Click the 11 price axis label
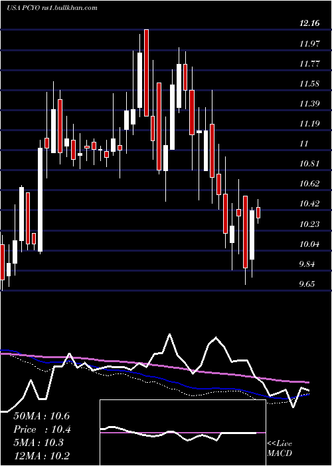332x466 pixels. [x=304, y=144]
